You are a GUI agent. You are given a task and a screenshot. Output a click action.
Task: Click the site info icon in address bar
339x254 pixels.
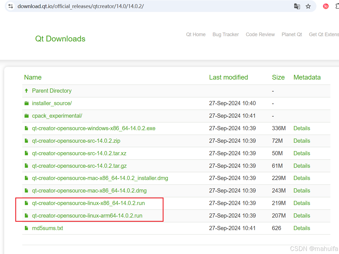[x=10, y=6]
